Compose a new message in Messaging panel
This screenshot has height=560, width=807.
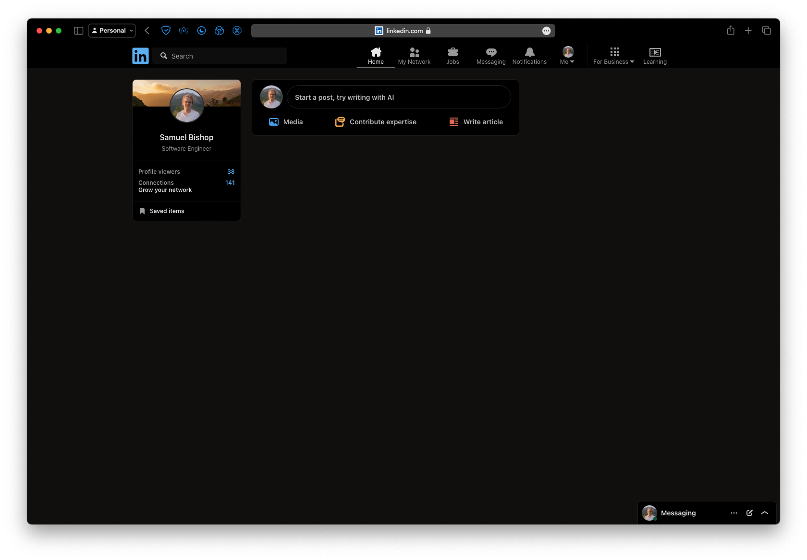749,513
